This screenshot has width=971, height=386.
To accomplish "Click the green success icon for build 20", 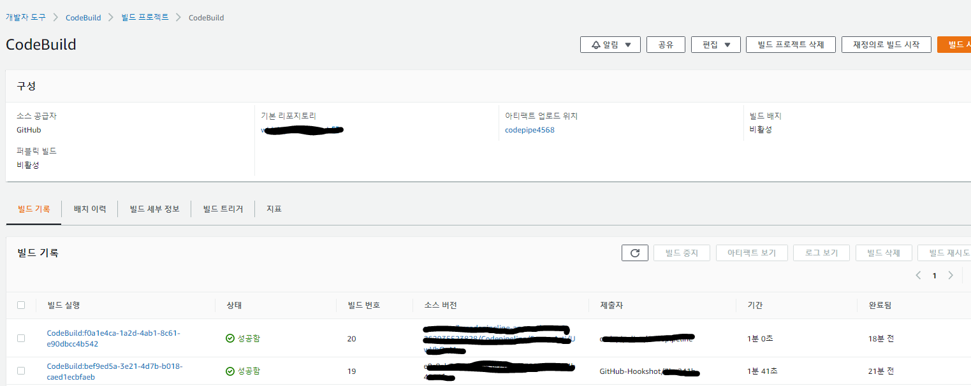I will [230, 338].
